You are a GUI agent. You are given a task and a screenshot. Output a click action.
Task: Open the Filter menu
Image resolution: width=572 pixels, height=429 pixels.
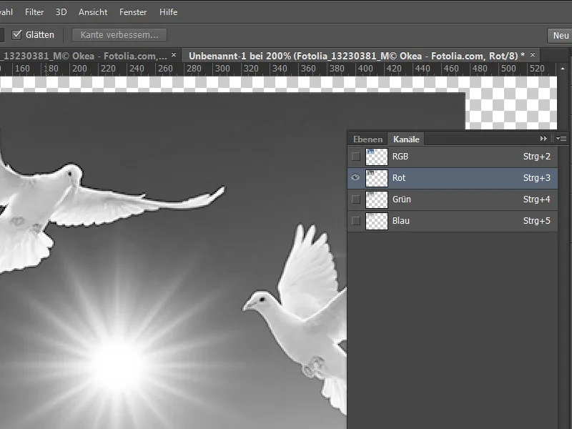point(34,12)
